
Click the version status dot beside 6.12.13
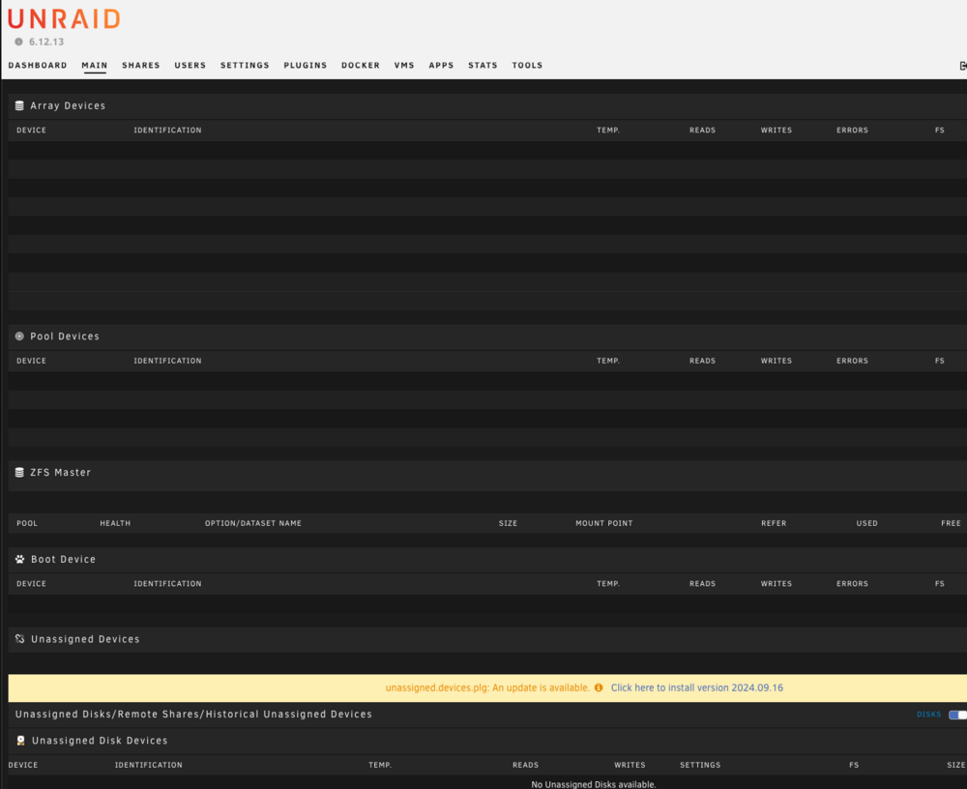(18, 42)
